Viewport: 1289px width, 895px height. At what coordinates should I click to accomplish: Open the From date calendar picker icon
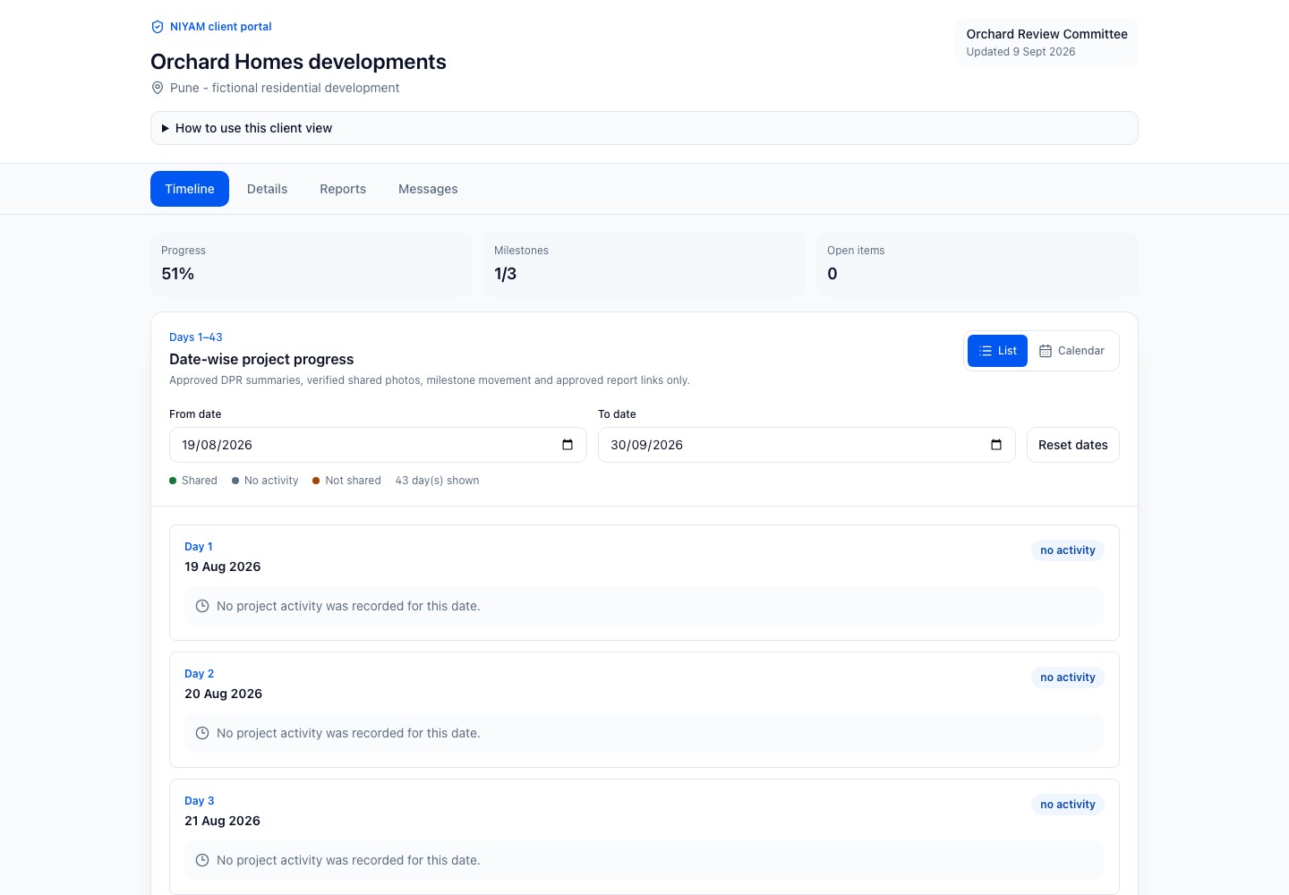tap(568, 445)
